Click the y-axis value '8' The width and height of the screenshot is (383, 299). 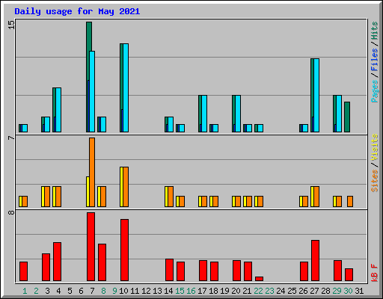coord(11,212)
